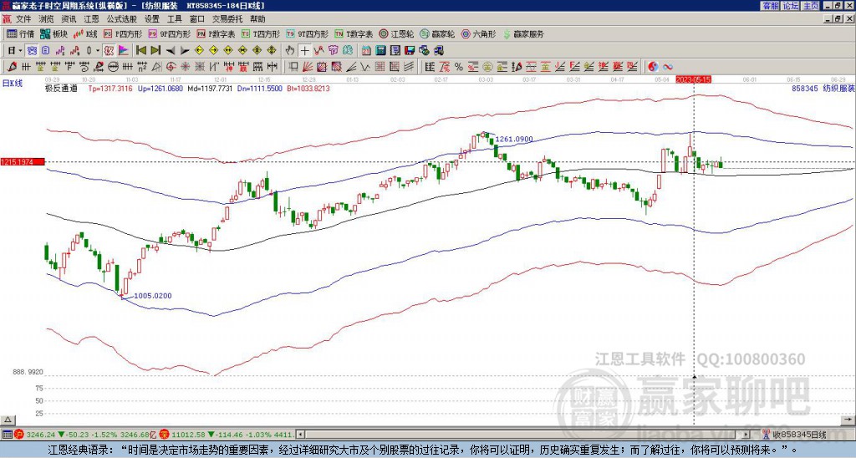Open the 9T四方形 tool
The width and height of the screenshot is (856, 458).
[x=307, y=33]
